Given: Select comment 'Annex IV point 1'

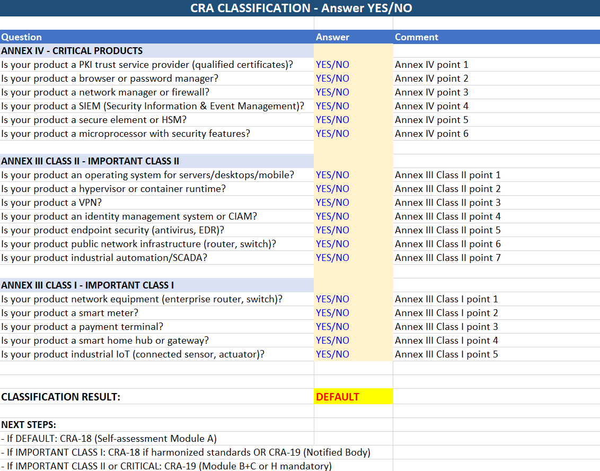Looking at the screenshot, I should [431, 65].
